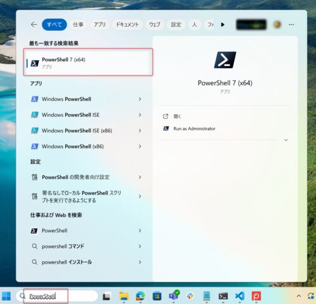Click the Slack taskbar icon

(190, 296)
